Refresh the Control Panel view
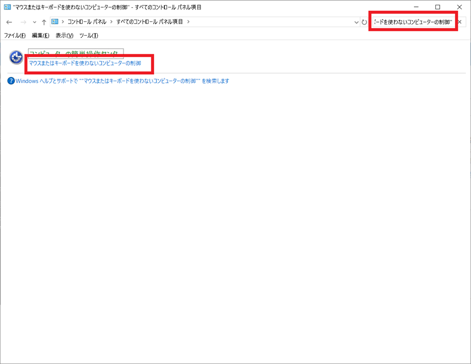 point(364,22)
